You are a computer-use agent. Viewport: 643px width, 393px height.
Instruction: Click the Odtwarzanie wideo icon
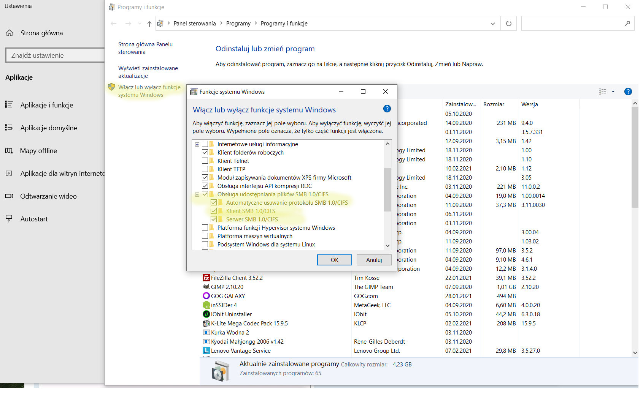pyautogui.click(x=9, y=196)
